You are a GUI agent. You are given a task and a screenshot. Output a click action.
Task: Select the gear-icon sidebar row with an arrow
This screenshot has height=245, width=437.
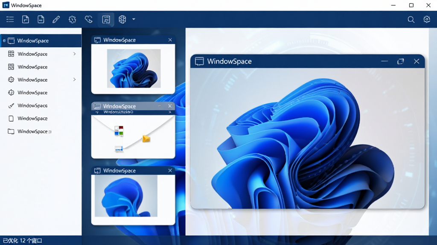(41, 80)
